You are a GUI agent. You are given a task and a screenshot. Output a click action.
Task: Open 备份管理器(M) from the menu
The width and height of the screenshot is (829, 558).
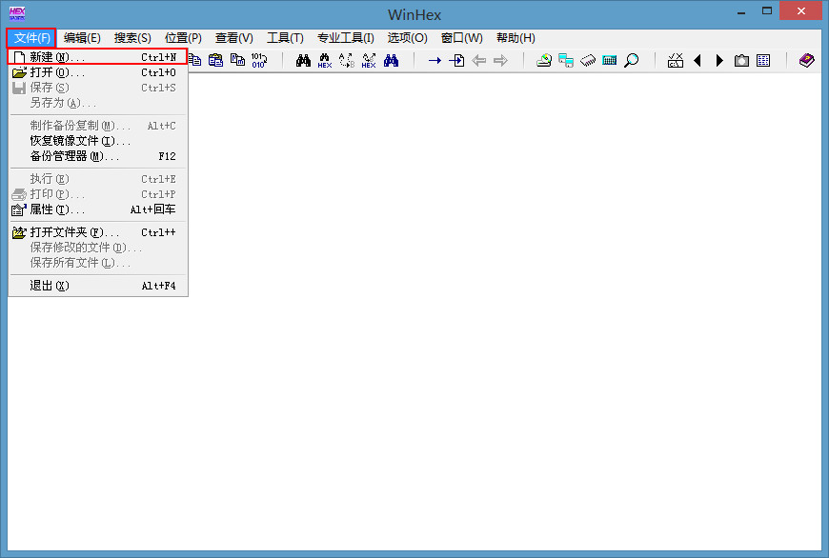98,156
